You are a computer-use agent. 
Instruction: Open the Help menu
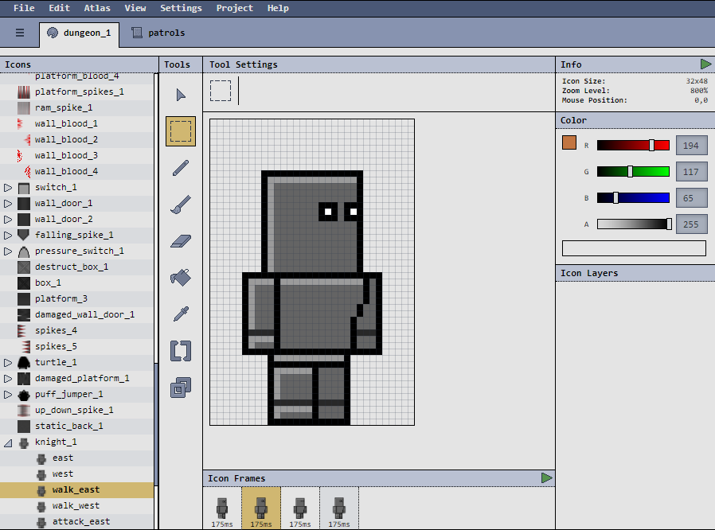[x=278, y=8]
